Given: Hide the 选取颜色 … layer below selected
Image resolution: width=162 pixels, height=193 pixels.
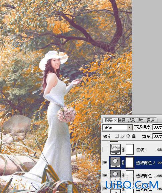Looking at the screenshot, I should 105,175.
